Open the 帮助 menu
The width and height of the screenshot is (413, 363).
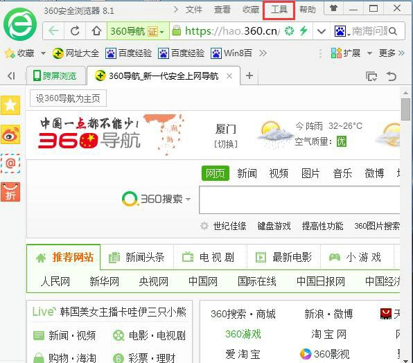(308, 10)
